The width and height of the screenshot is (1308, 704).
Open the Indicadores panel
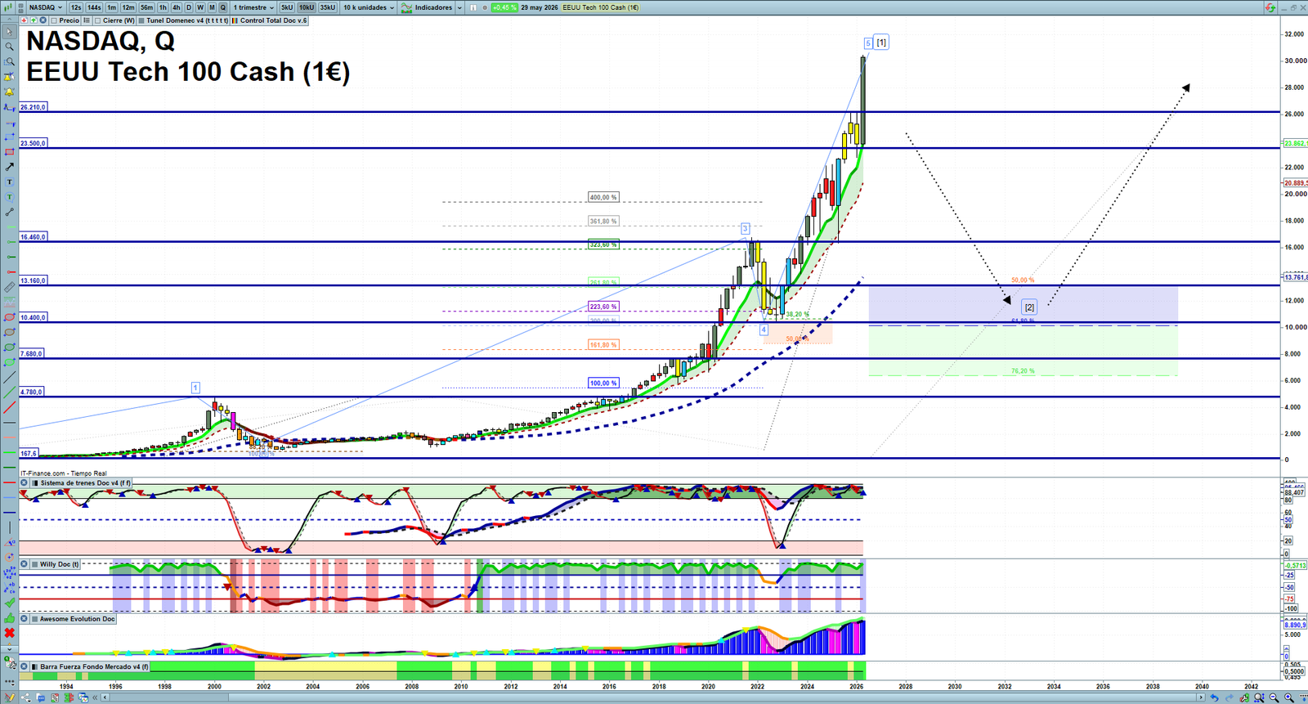coord(427,7)
